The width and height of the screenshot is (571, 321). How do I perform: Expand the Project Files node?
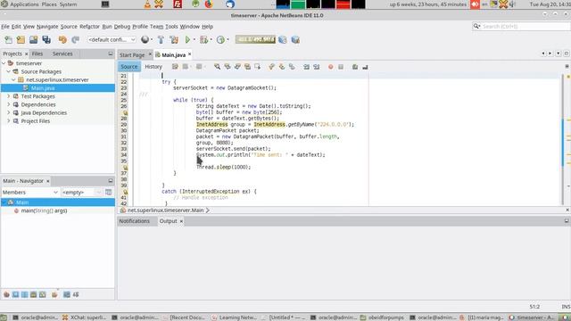8,121
